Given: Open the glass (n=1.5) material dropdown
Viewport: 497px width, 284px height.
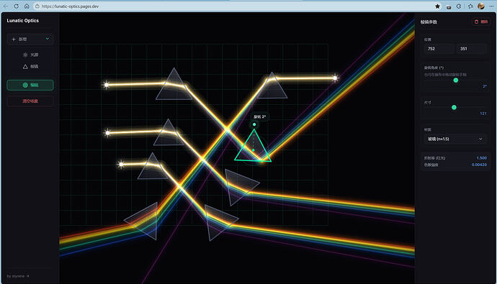Looking at the screenshot, I should pyautogui.click(x=455, y=139).
